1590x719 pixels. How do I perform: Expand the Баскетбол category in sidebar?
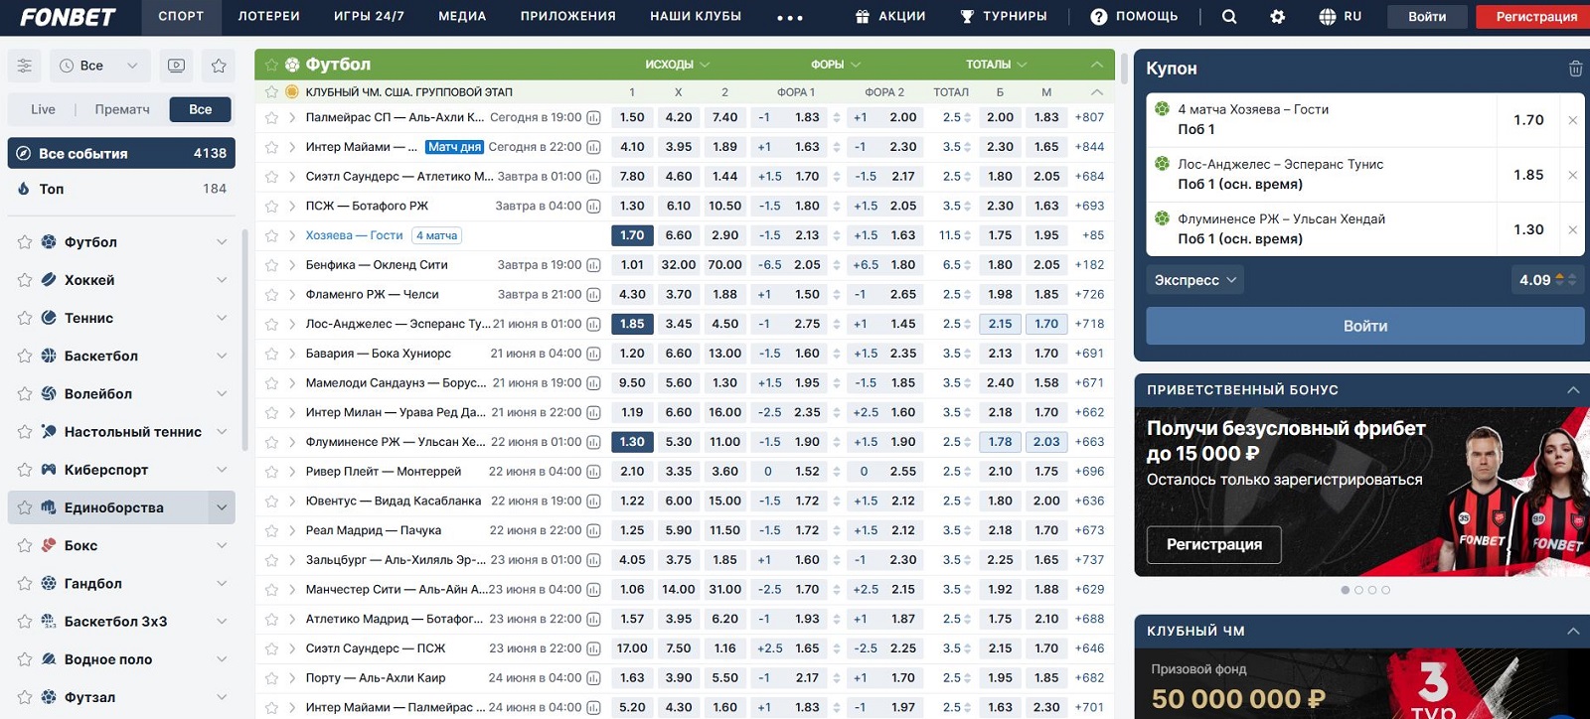point(222,356)
